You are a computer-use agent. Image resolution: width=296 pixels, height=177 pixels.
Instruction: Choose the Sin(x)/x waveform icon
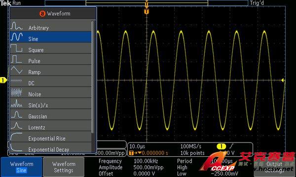pos(16,103)
